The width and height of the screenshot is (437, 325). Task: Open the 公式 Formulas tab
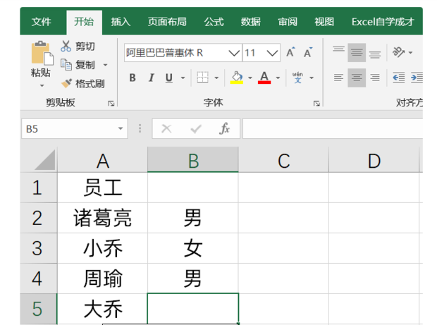[214, 21]
